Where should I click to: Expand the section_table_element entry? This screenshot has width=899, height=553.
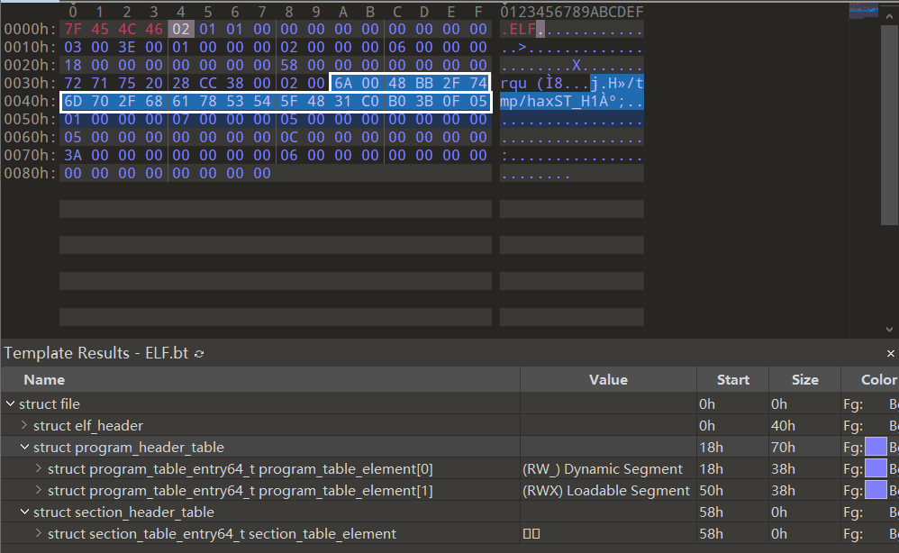39,534
